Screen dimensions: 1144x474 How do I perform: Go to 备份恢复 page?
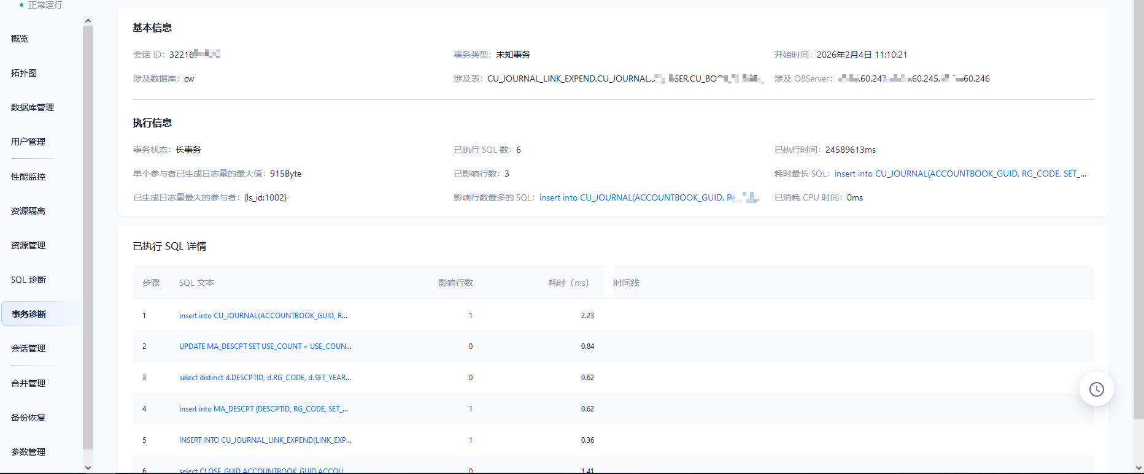coord(28,418)
